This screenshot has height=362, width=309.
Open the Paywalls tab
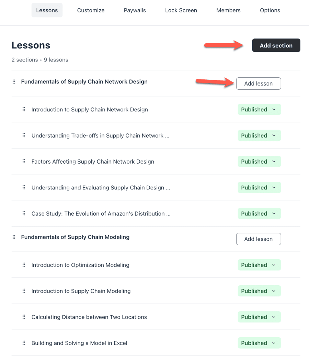click(135, 10)
